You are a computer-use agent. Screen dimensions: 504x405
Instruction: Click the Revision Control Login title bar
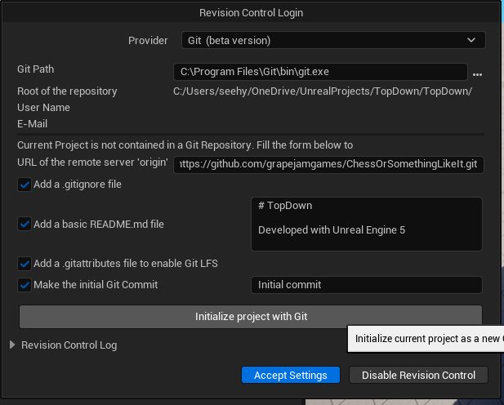[x=251, y=13]
